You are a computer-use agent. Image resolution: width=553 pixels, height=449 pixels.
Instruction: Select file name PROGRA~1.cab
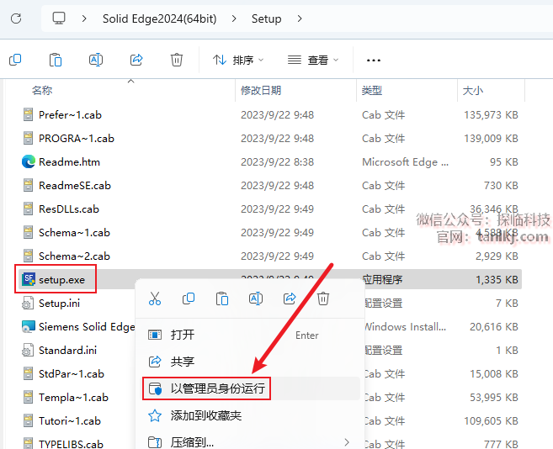[77, 138]
